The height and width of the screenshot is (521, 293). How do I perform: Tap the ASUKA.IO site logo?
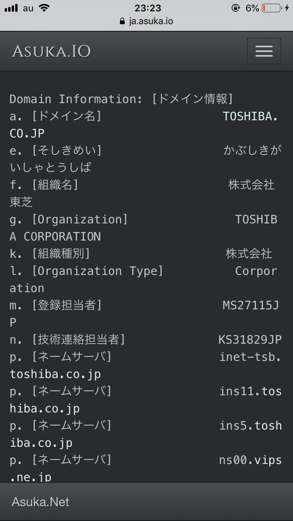coord(51,51)
